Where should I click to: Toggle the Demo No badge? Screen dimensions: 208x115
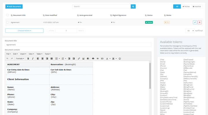(167, 22)
